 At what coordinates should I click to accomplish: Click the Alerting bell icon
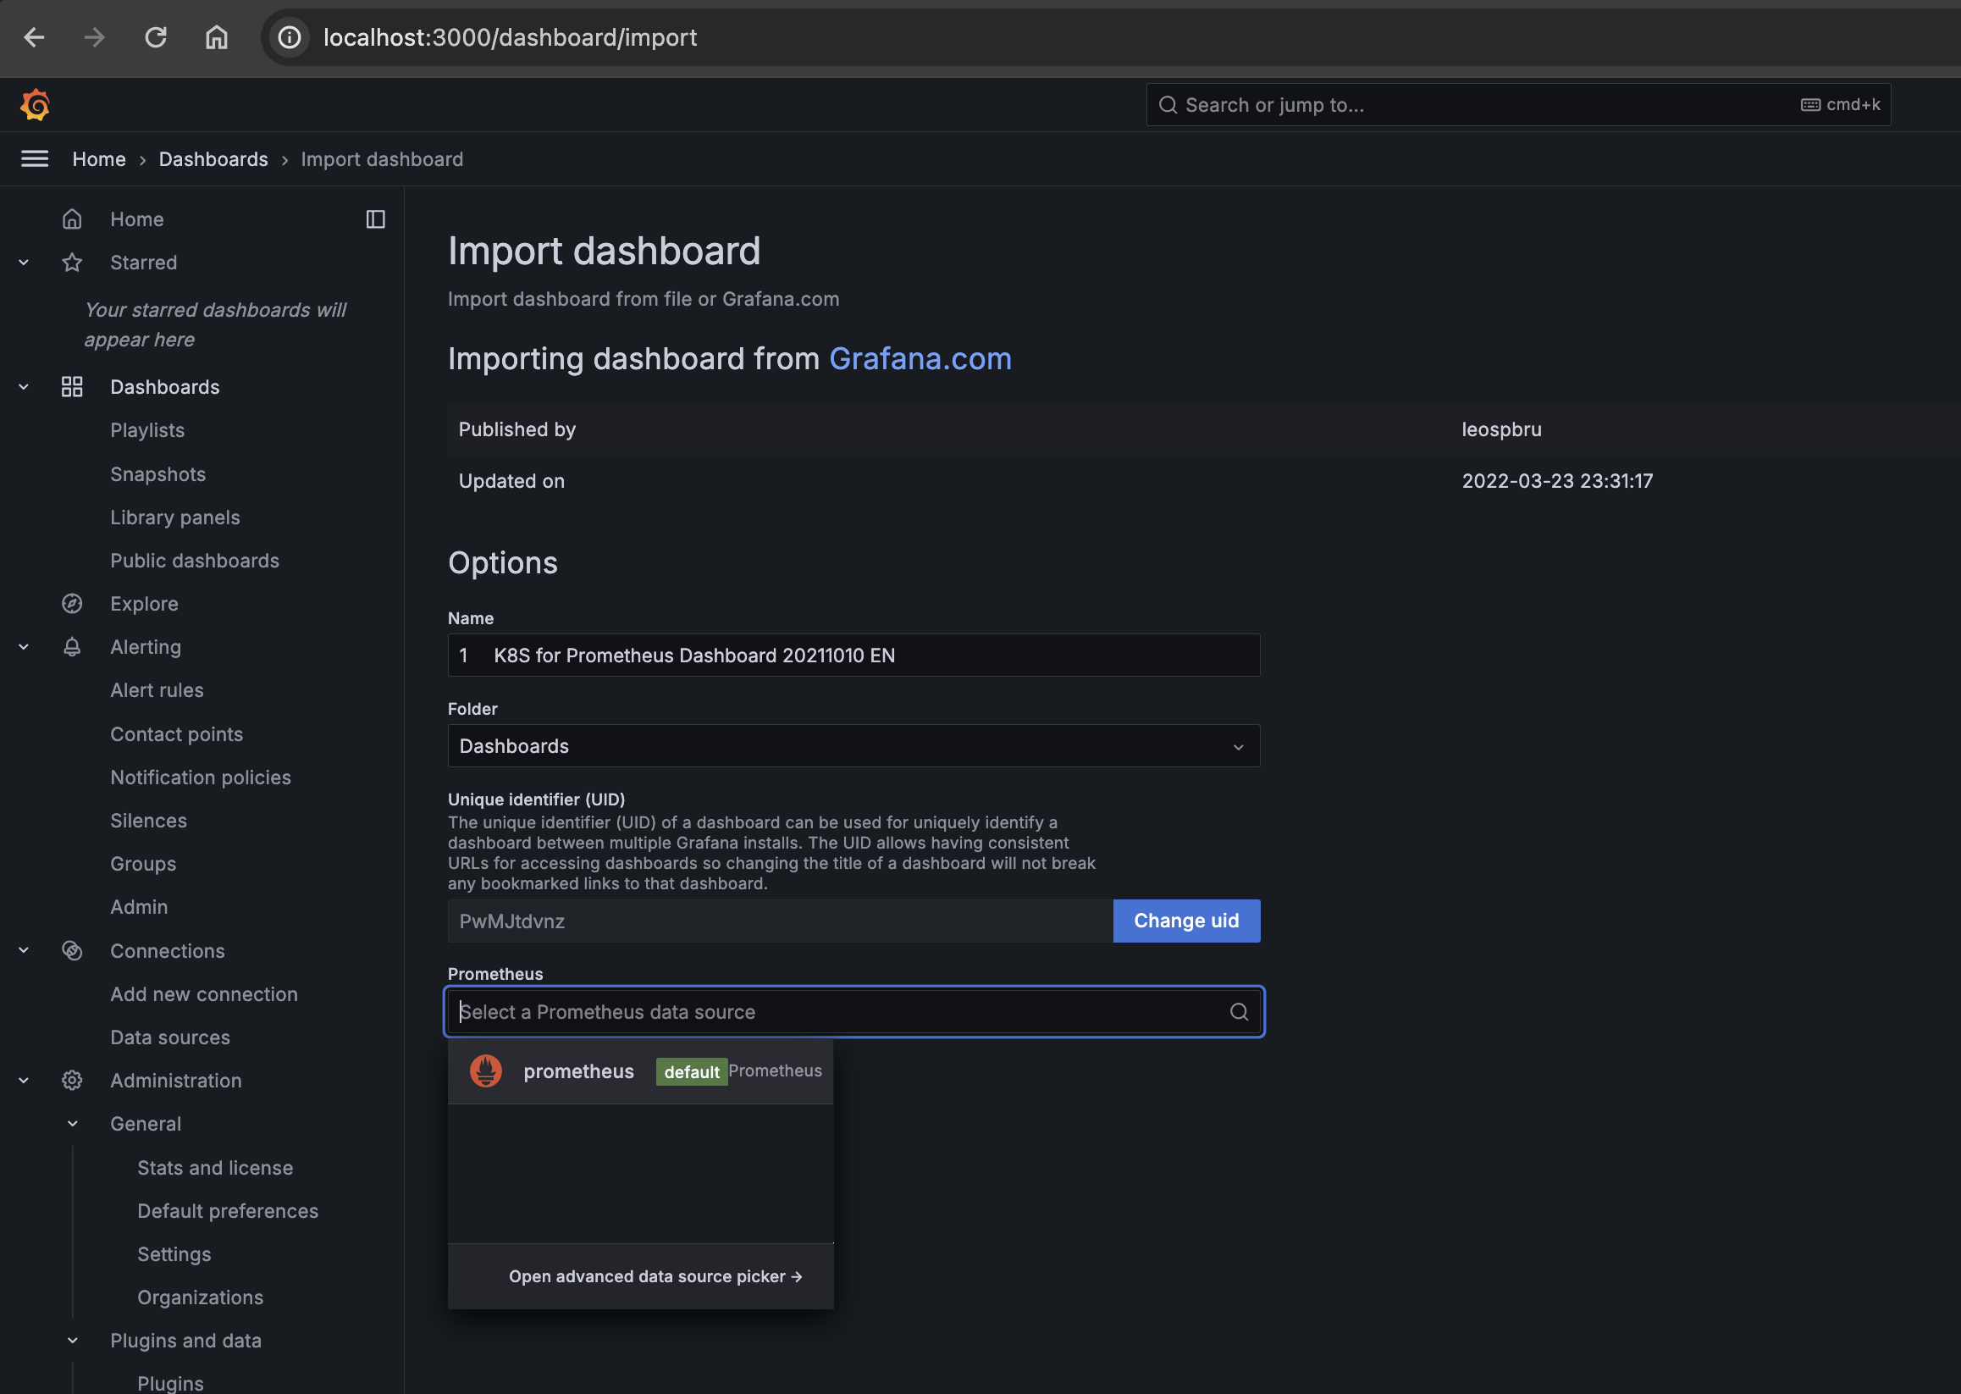click(72, 646)
